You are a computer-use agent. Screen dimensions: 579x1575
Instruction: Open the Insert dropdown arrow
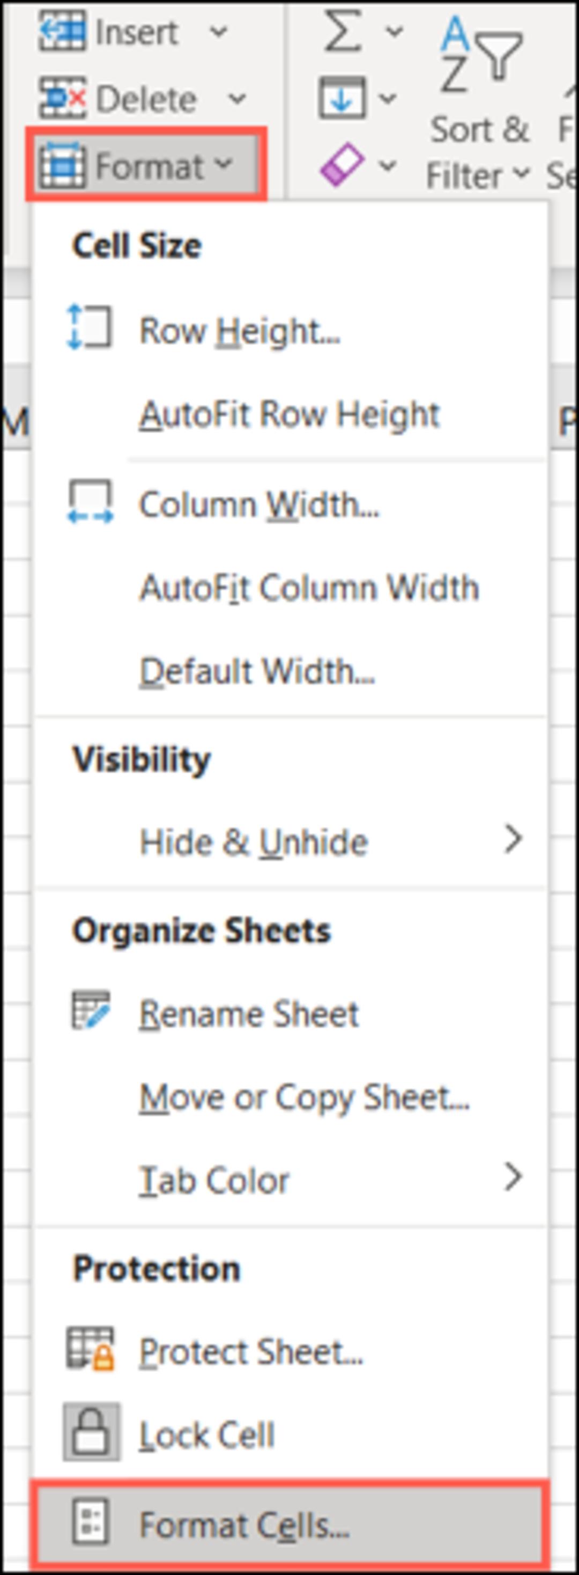(x=219, y=31)
